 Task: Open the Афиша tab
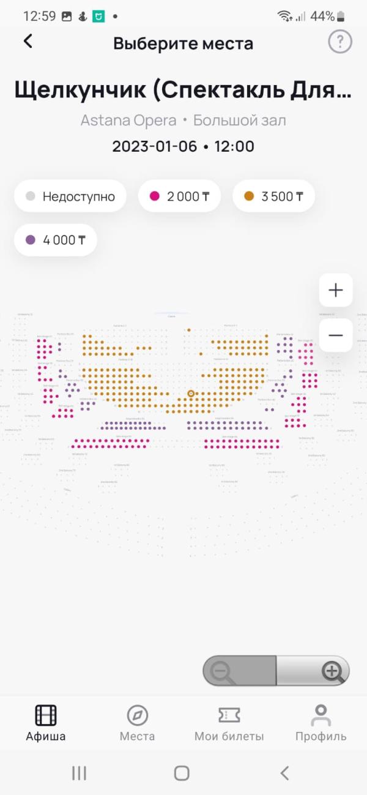[x=46, y=722]
